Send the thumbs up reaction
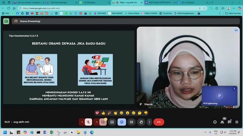The image size is (243, 136). coord(103,113)
